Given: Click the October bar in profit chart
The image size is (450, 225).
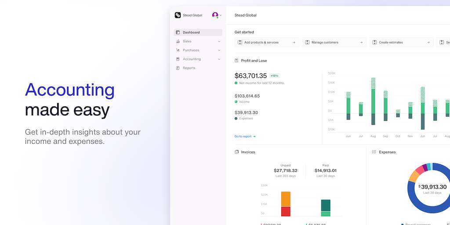Looking at the screenshot, I should 398,113.
